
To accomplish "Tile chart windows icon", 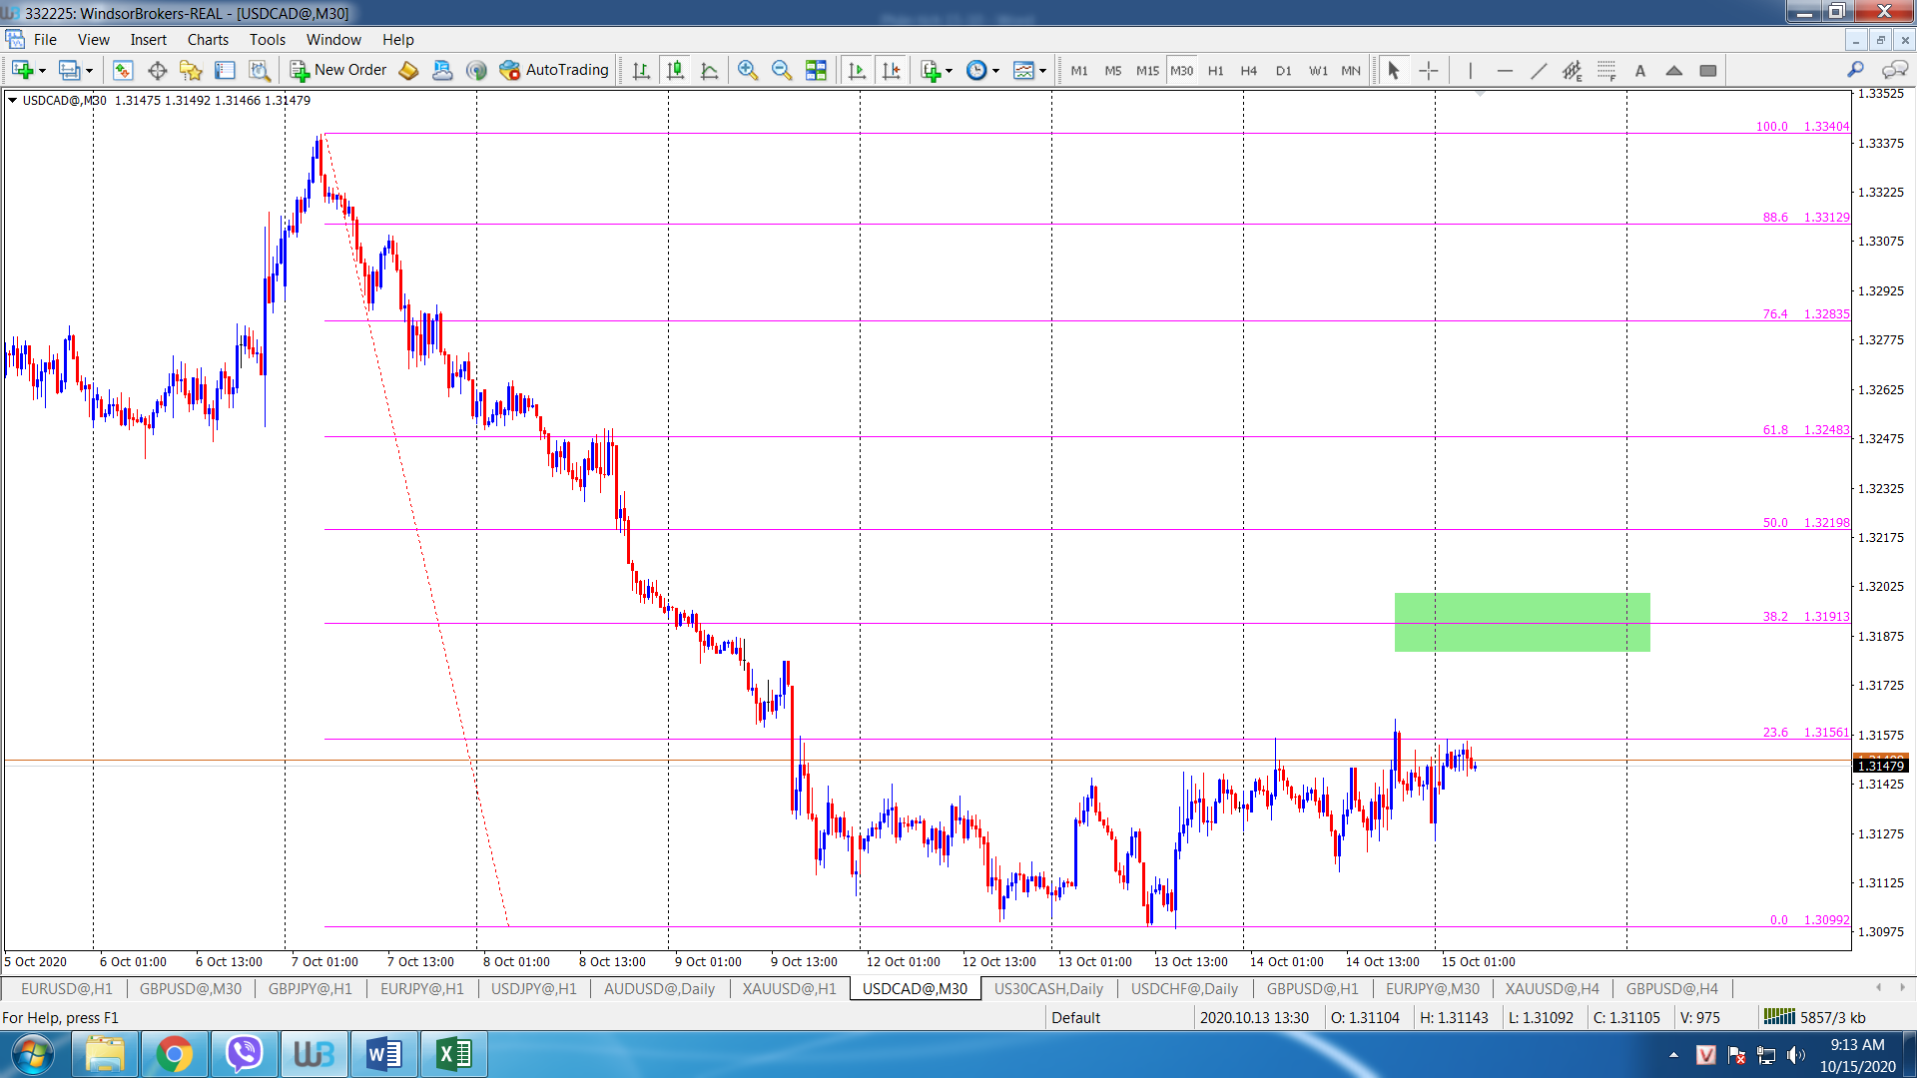I will click(816, 70).
